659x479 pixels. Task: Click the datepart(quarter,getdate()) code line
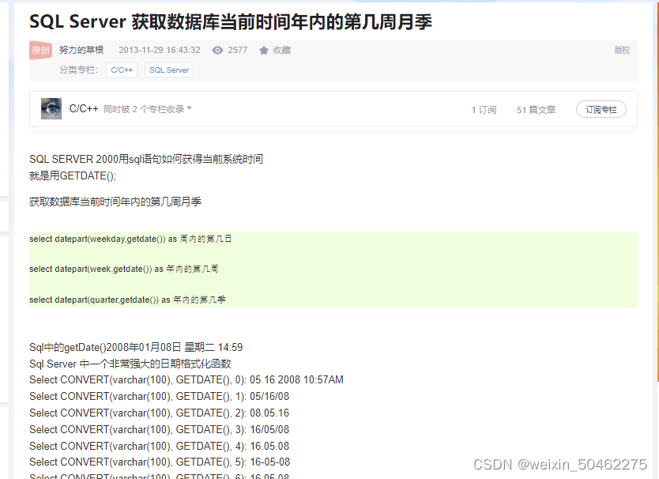[x=127, y=300]
